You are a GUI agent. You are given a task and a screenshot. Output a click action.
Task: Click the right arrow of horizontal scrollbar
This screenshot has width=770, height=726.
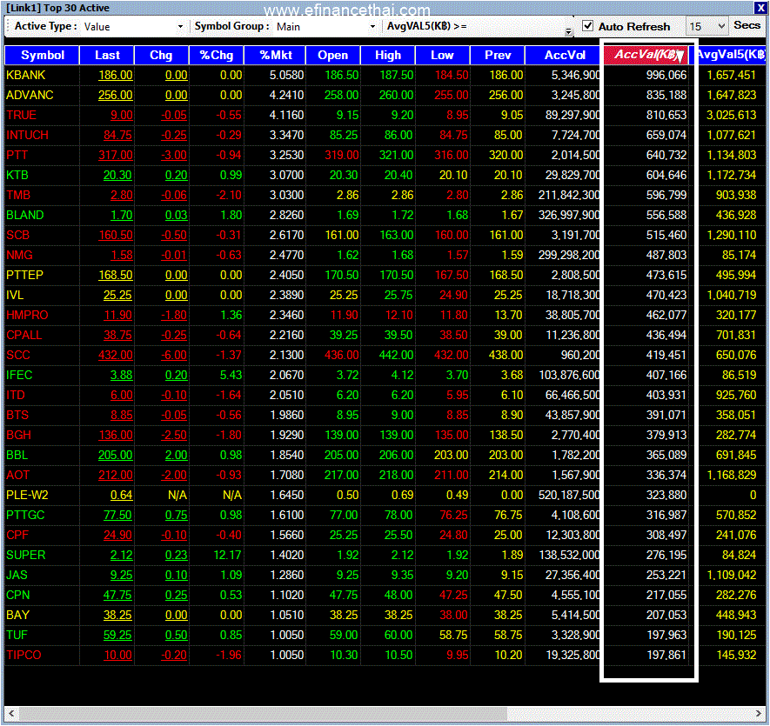(759, 713)
